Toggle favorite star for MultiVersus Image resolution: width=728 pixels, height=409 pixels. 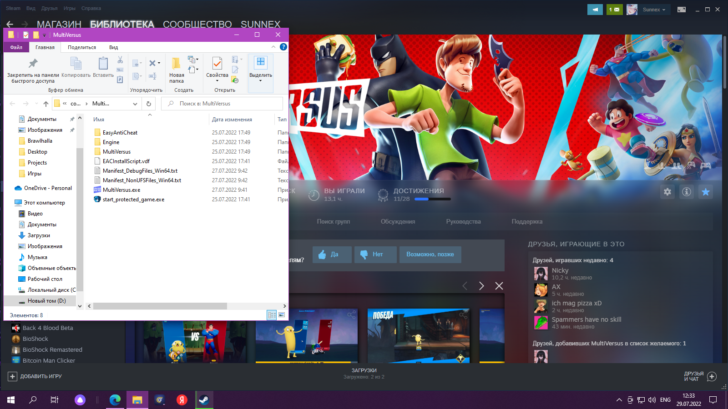tap(706, 192)
